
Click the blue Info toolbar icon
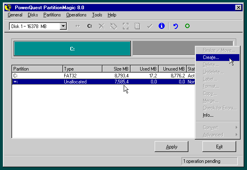[x=161, y=26]
